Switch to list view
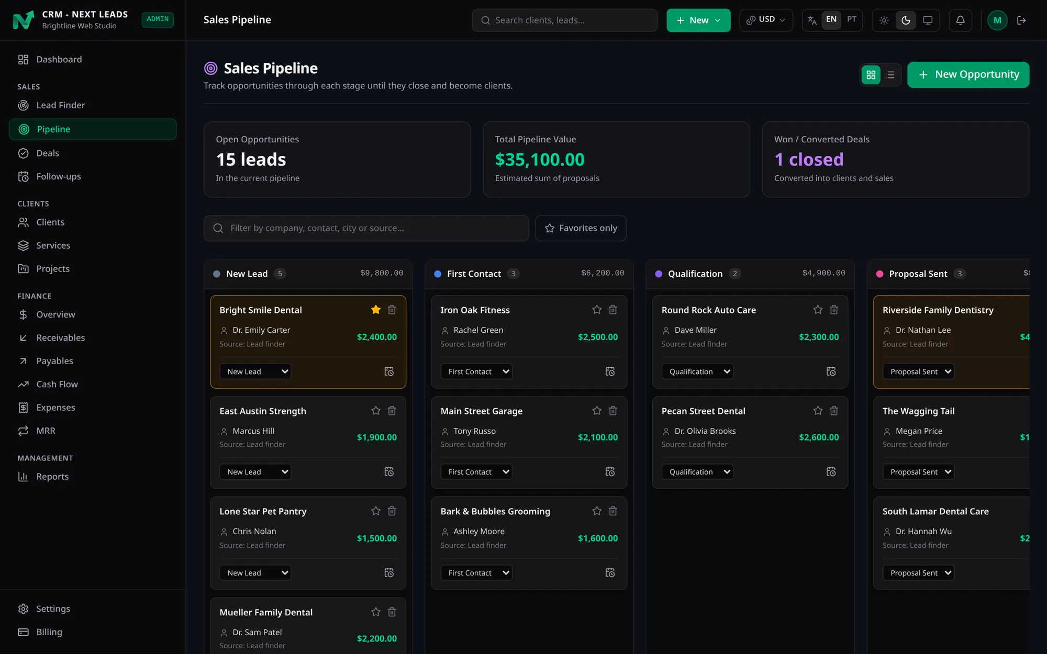 click(x=890, y=75)
